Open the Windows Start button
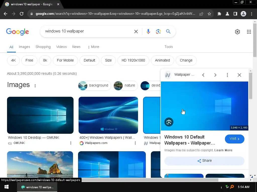 (x=6, y=187)
